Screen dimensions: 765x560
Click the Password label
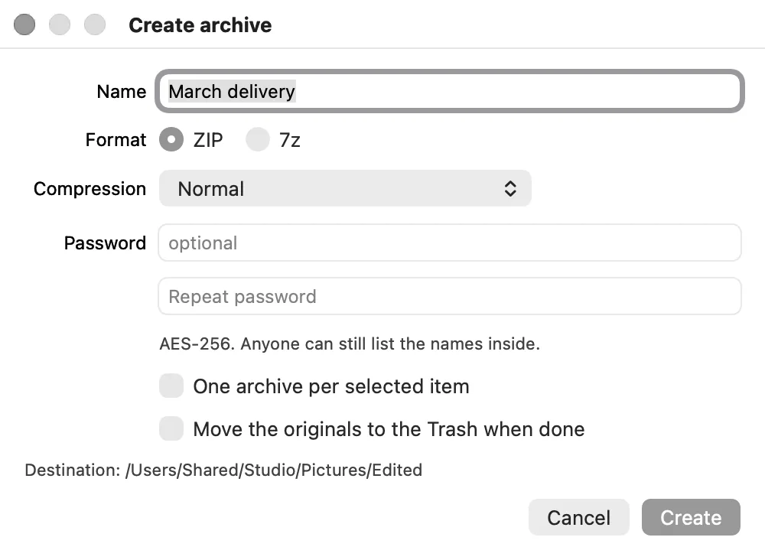click(x=105, y=243)
